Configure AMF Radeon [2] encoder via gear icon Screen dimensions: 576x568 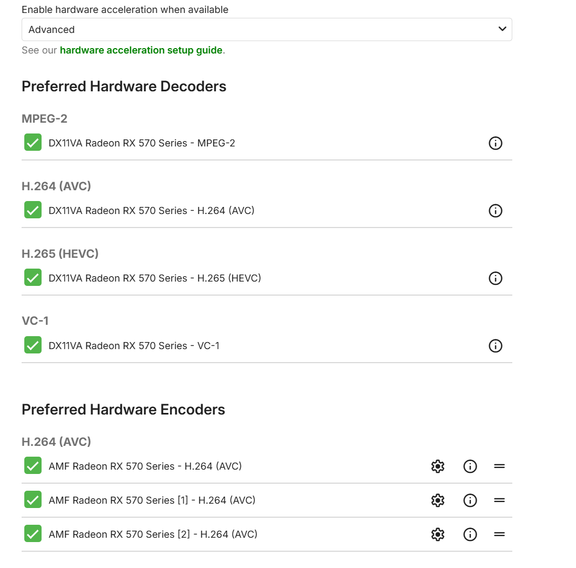(x=438, y=534)
